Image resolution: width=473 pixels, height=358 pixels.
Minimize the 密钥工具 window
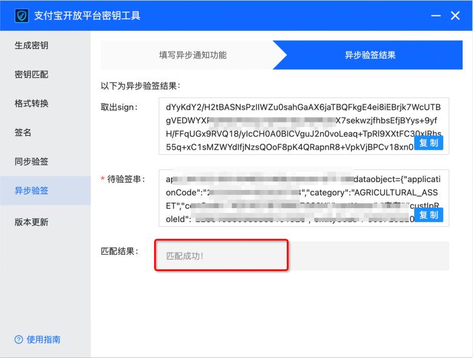435,16
